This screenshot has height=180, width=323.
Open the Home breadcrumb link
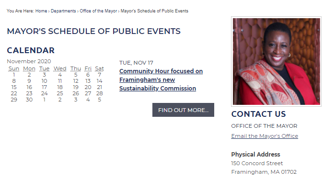41,11
